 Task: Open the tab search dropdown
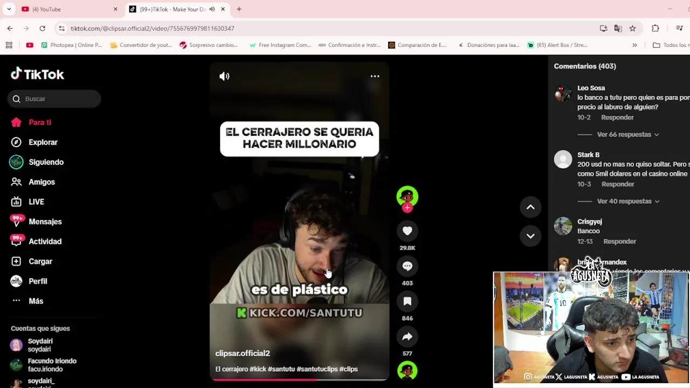(9, 9)
